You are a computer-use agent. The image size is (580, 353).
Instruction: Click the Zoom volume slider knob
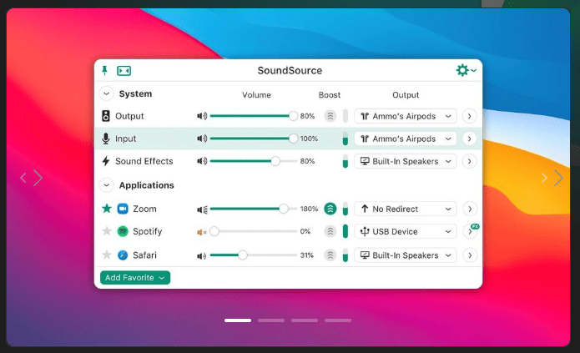coord(284,209)
